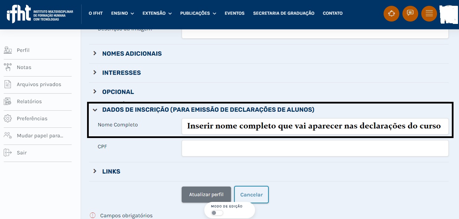Toggle the Modo de Edição switch
This screenshot has width=459, height=219.
tap(217, 213)
